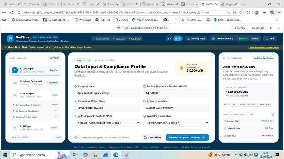Open the browser Settings and more dots menu
Image resolution: width=284 pixels, height=159 pixels.
264,12
